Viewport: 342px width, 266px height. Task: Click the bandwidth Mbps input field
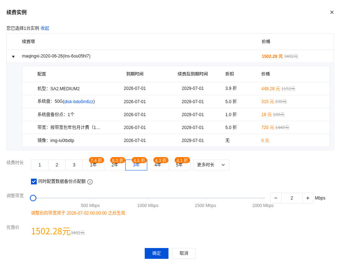[x=292, y=198]
